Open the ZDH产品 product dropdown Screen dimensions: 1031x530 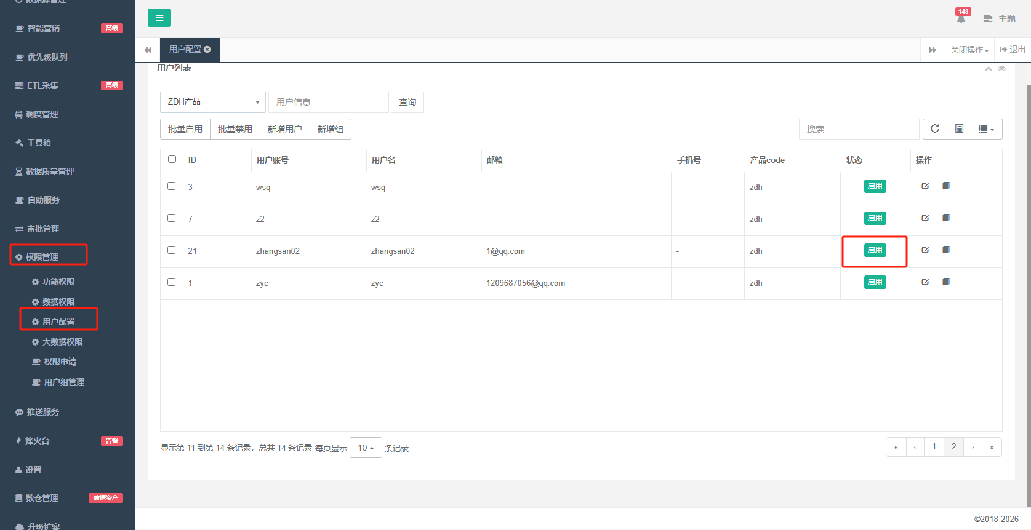tap(212, 102)
